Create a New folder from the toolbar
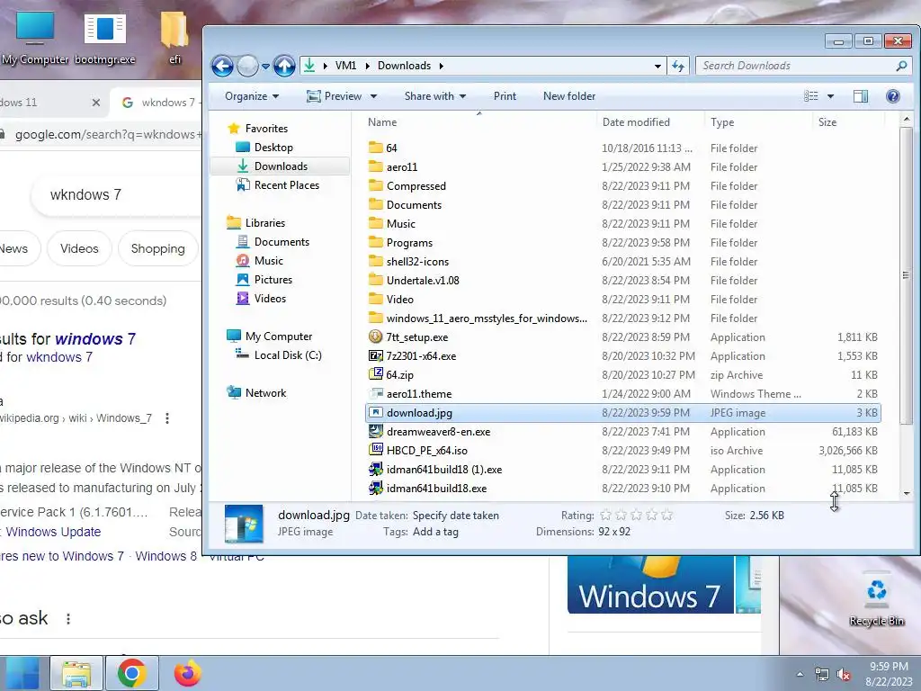This screenshot has height=691, width=921. tap(569, 96)
